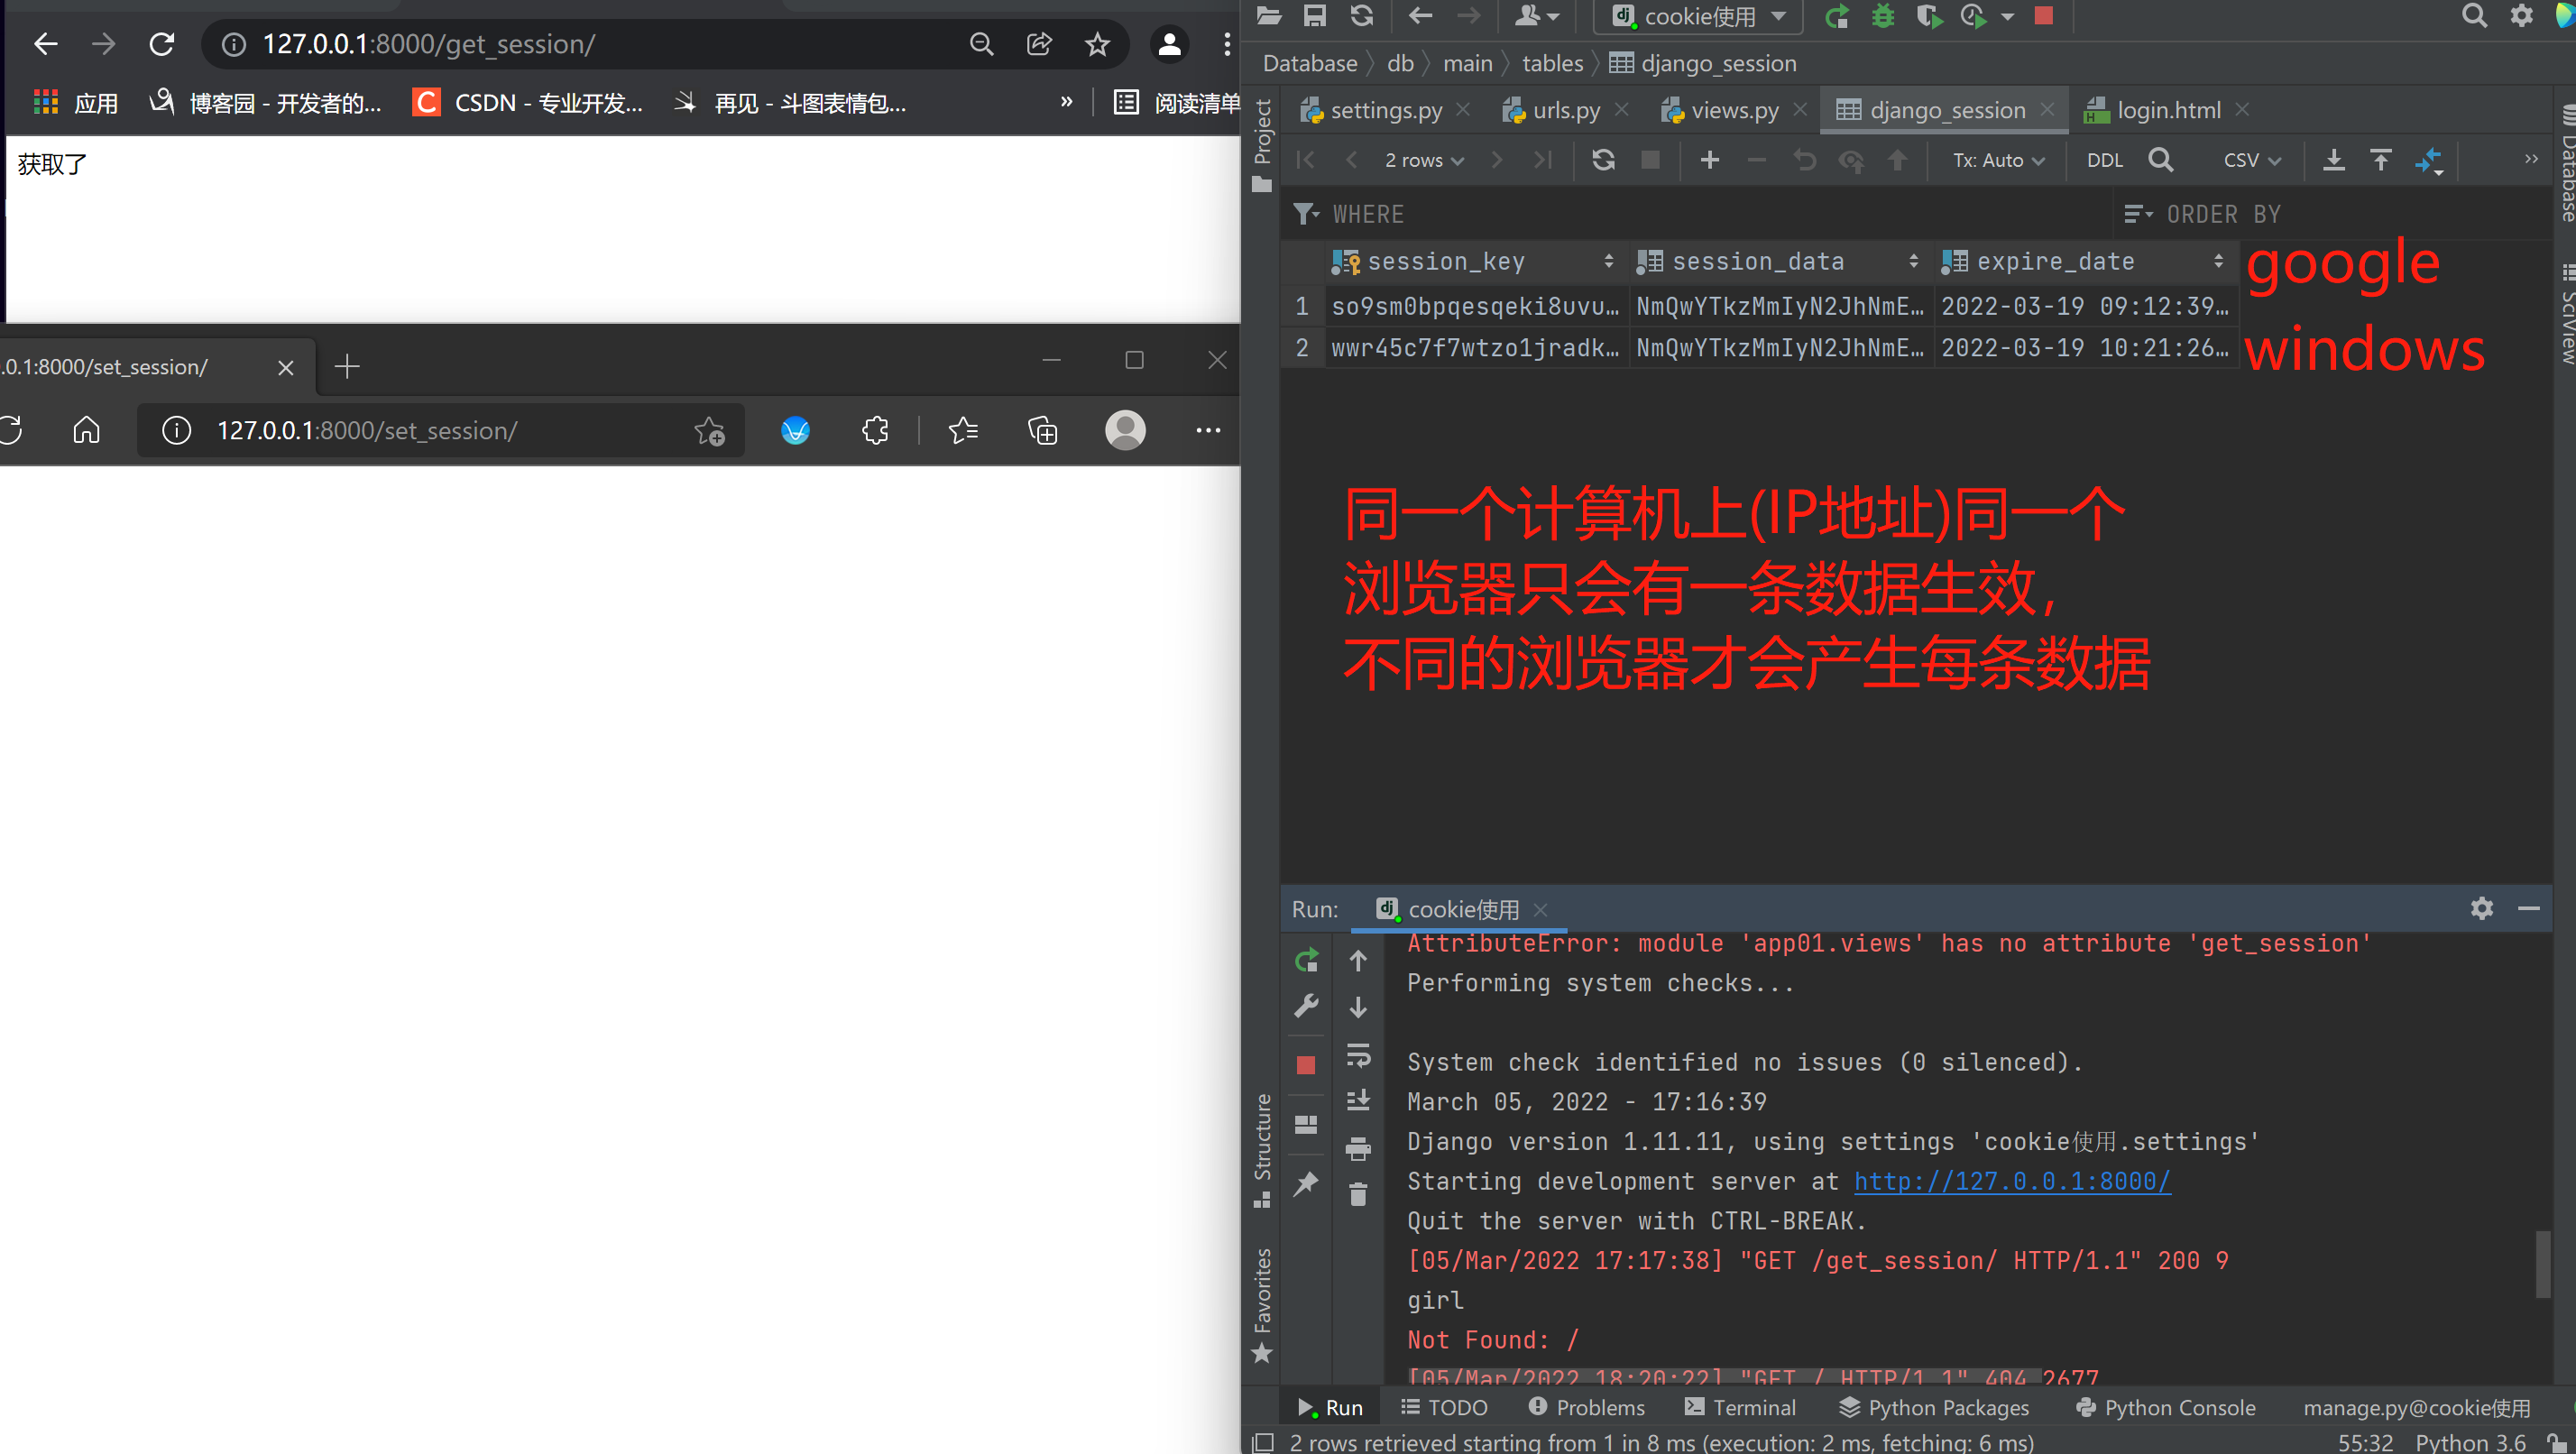2576x1454 pixels.
Task: Open the Problems tool window
Action: coord(1587,1408)
